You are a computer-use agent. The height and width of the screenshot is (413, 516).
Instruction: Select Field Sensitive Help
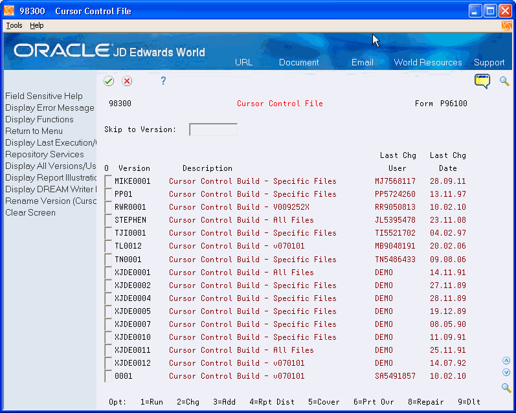tap(44, 96)
